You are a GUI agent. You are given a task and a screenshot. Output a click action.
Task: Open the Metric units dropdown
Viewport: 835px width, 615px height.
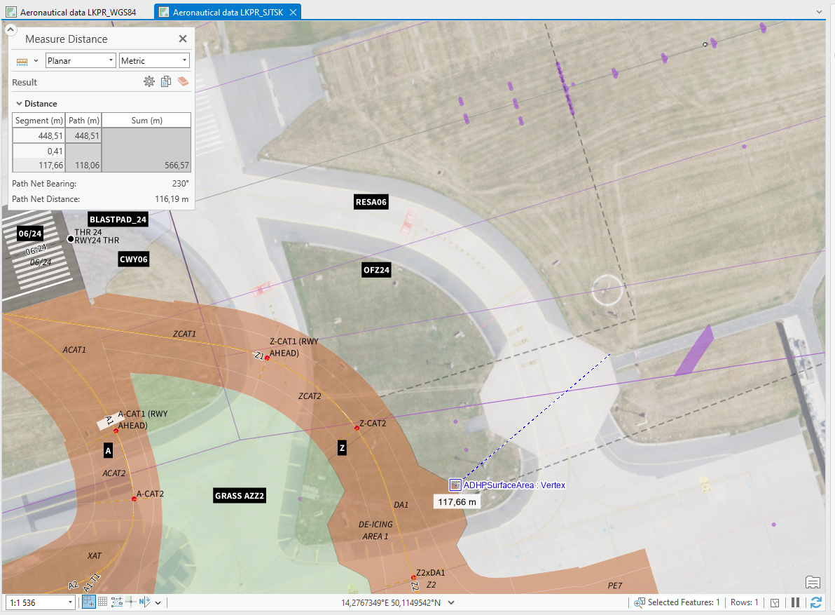pos(154,61)
